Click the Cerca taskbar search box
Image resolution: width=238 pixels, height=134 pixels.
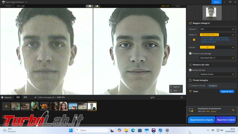point(92,130)
